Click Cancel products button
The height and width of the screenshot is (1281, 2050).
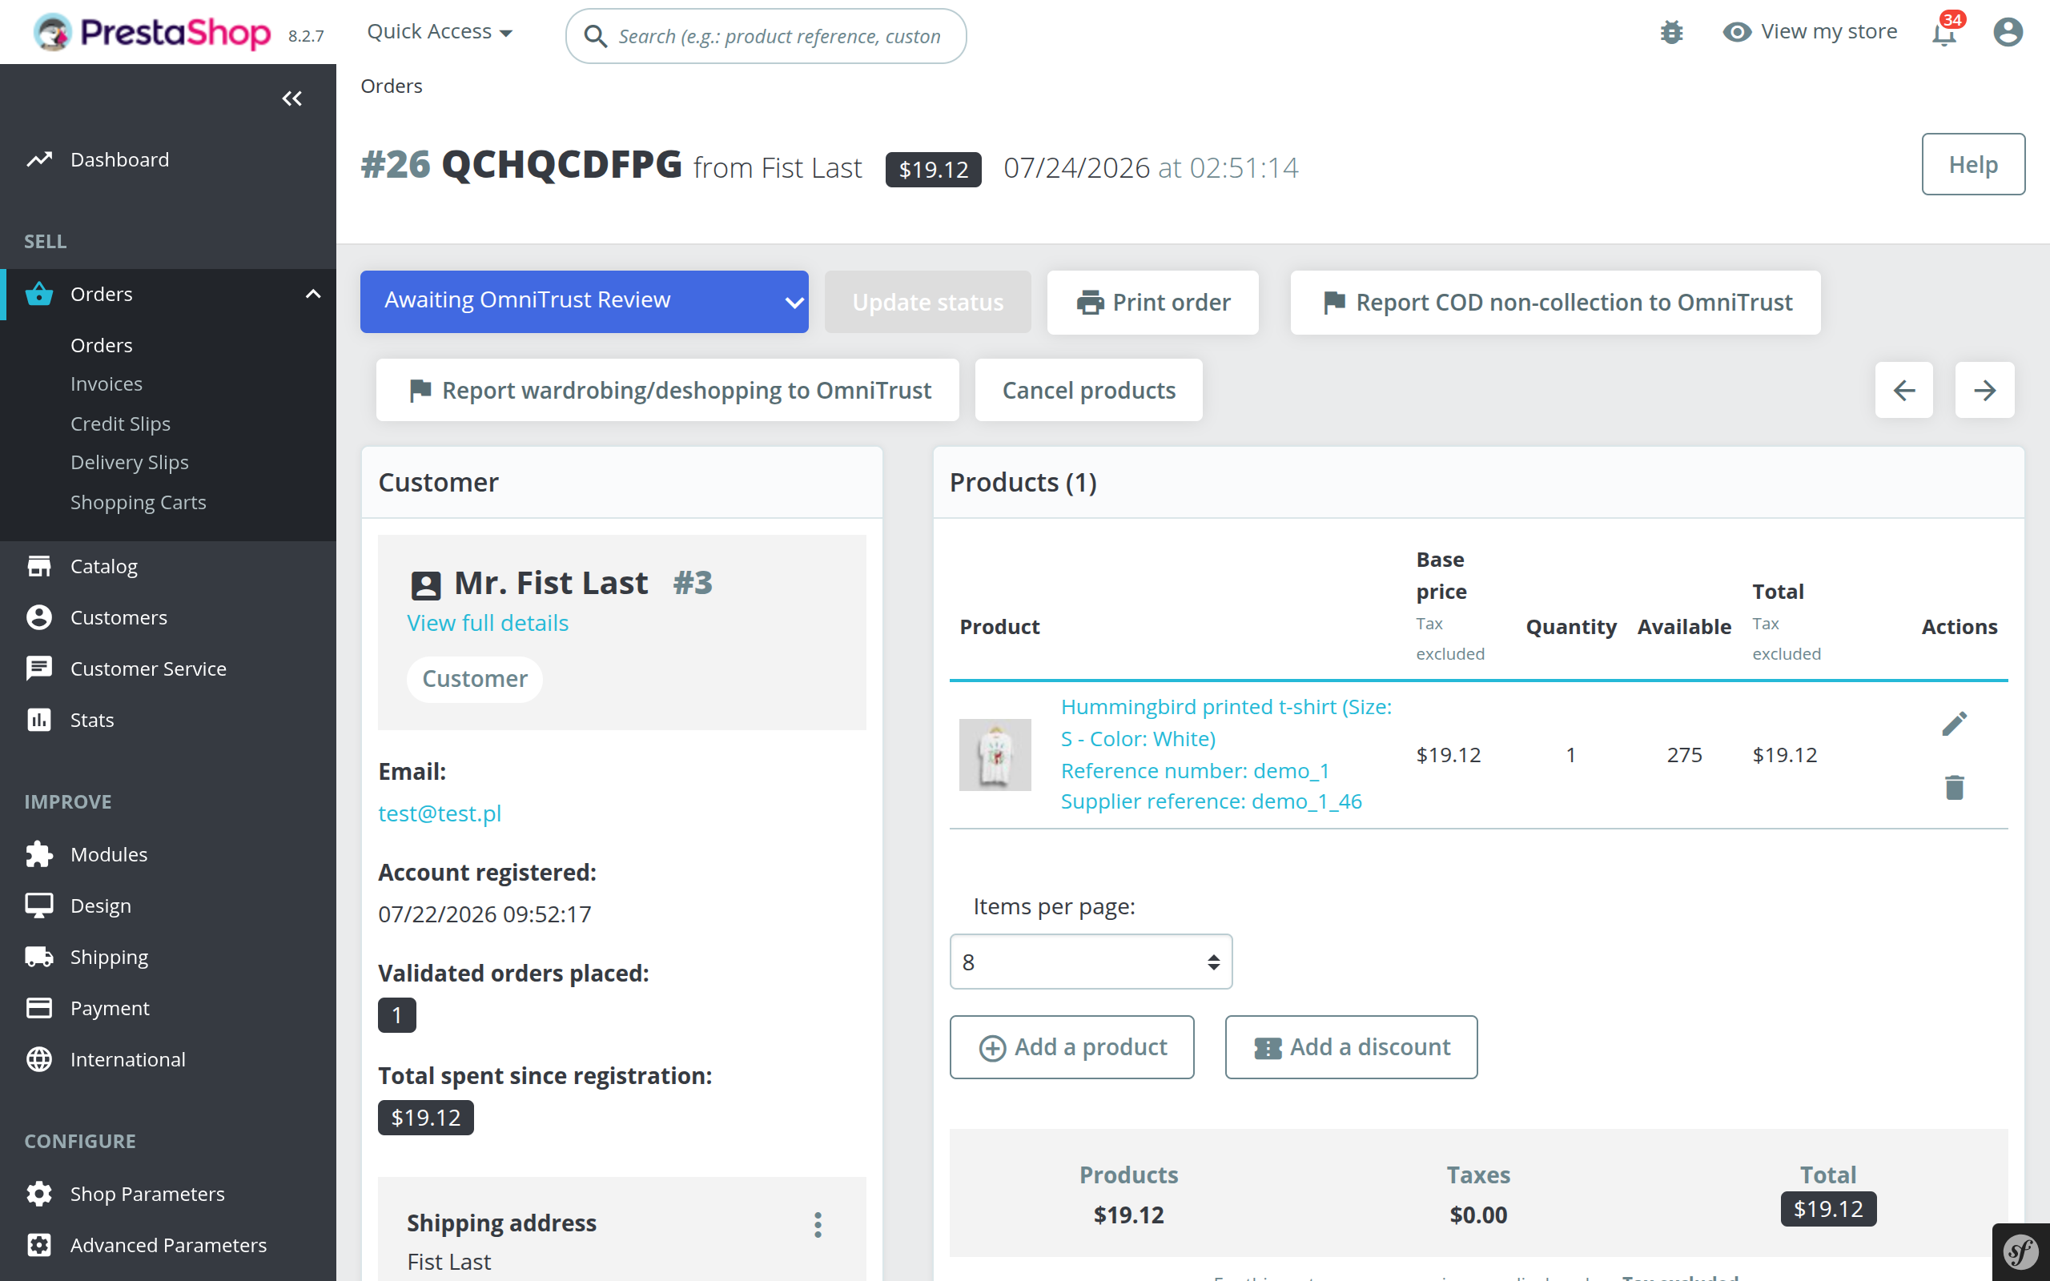(x=1088, y=390)
